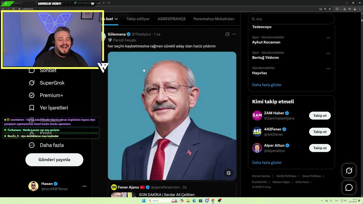Expand the Daha fazla footer menu
The width and height of the screenshot is (363, 204).
pyautogui.click(x=303, y=182)
